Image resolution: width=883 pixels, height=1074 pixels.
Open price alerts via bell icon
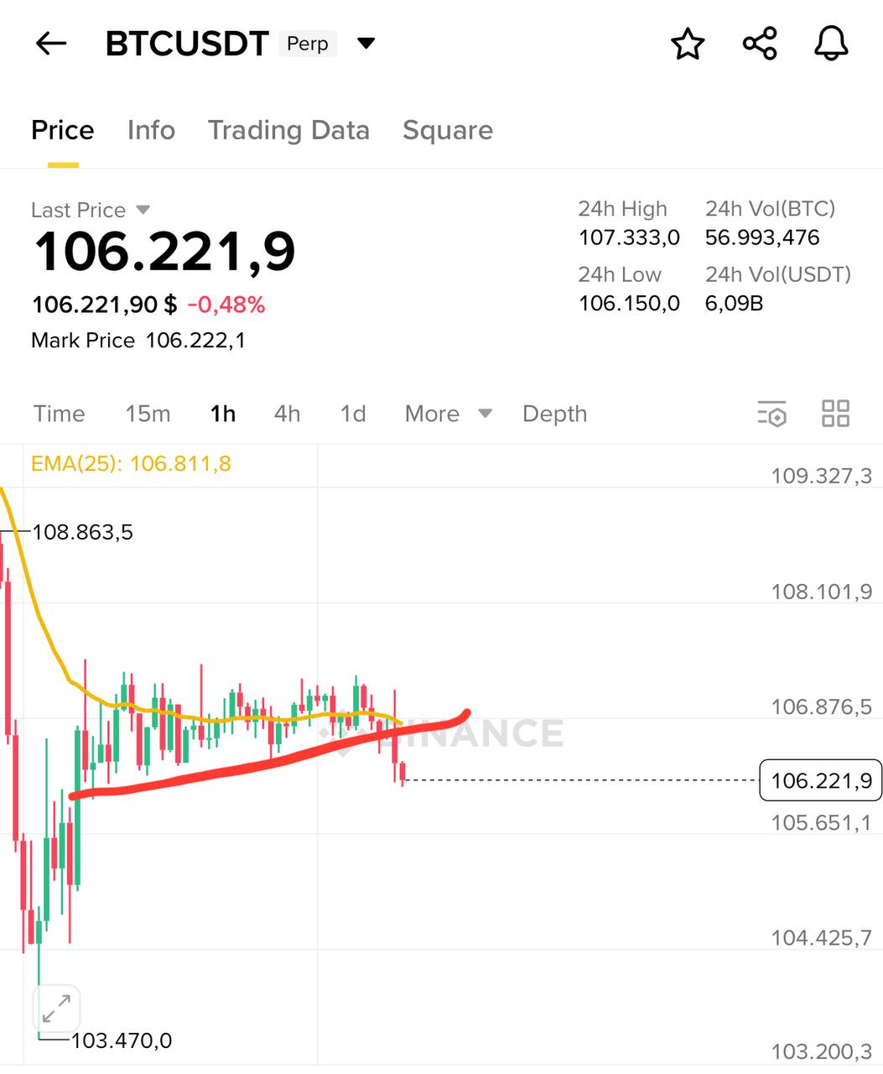[x=831, y=44]
